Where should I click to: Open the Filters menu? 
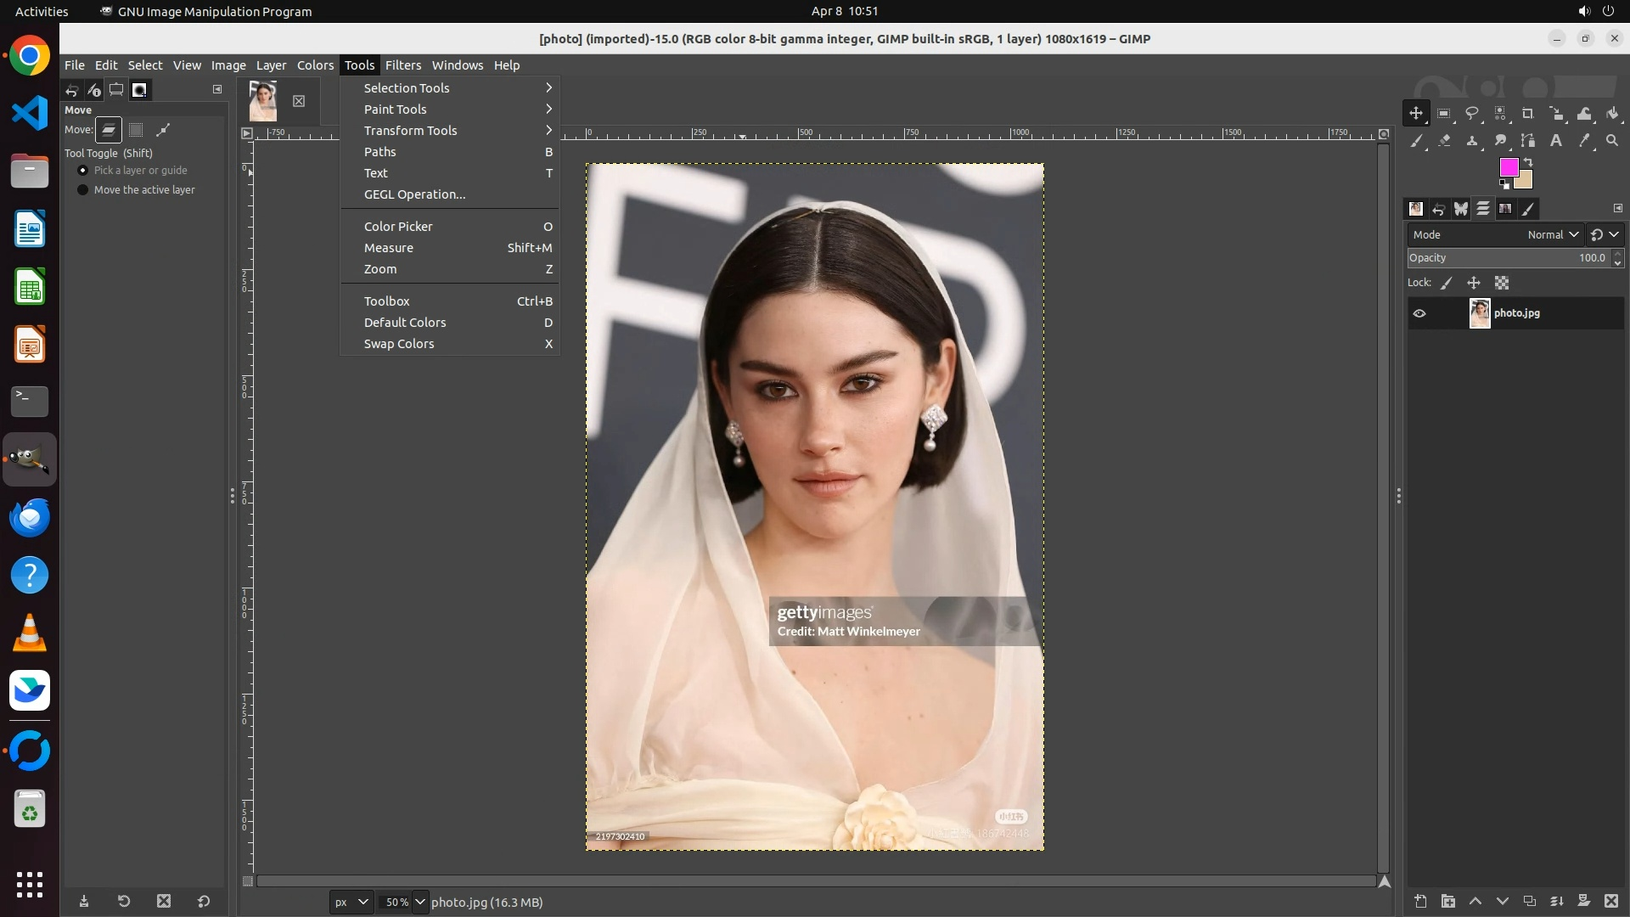pos(402,65)
